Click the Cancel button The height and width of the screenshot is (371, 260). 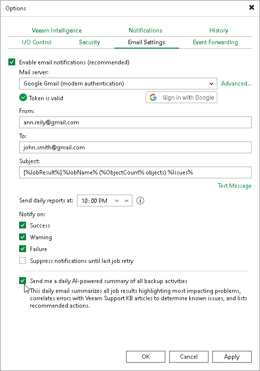tap(189, 357)
